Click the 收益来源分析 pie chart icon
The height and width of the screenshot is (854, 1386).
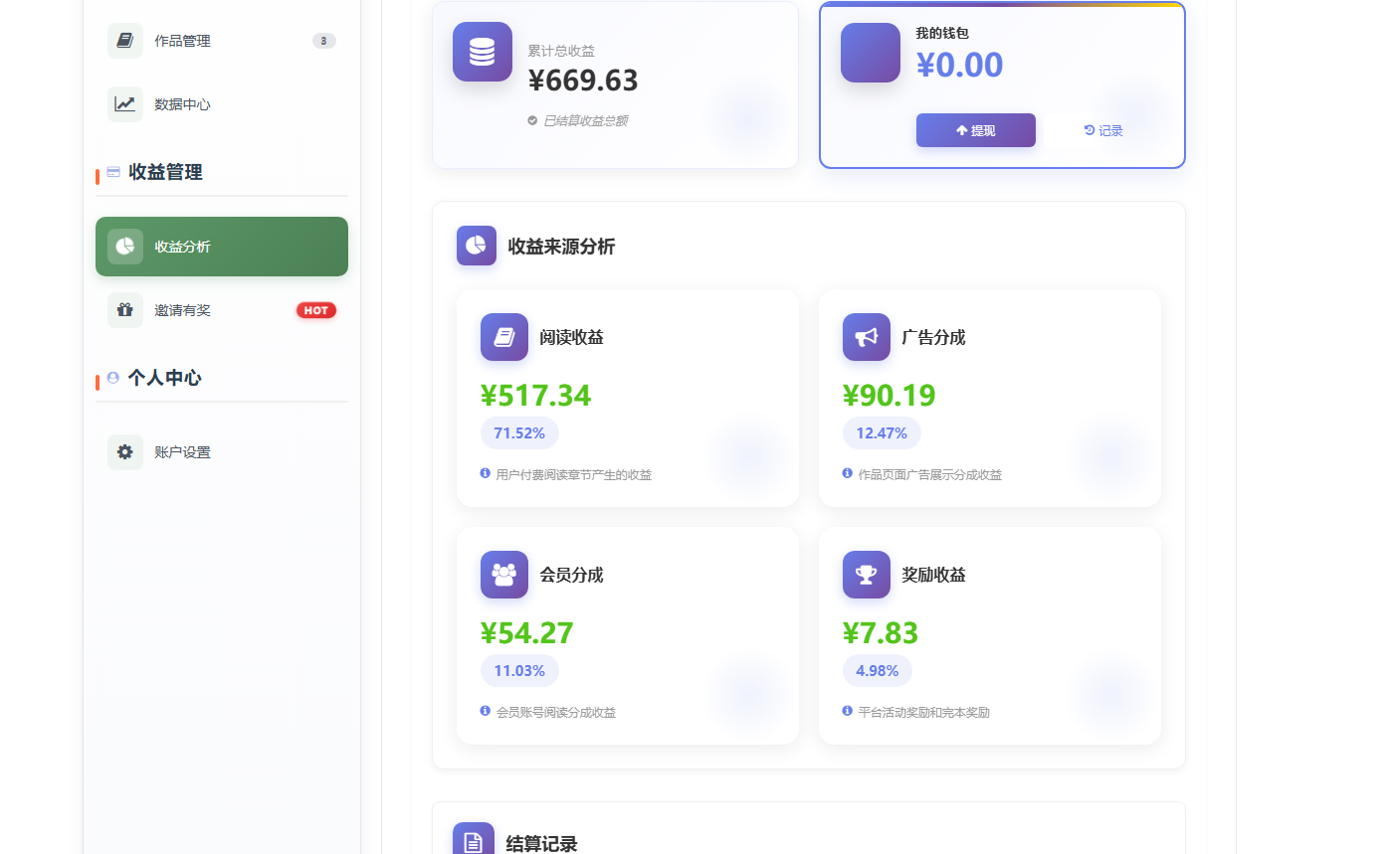pos(476,246)
